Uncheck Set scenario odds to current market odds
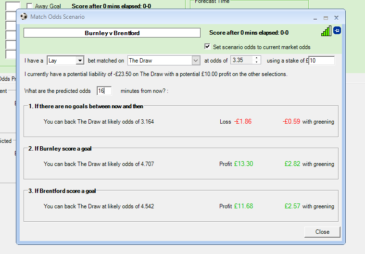This screenshot has width=365, height=254. point(207,47)
